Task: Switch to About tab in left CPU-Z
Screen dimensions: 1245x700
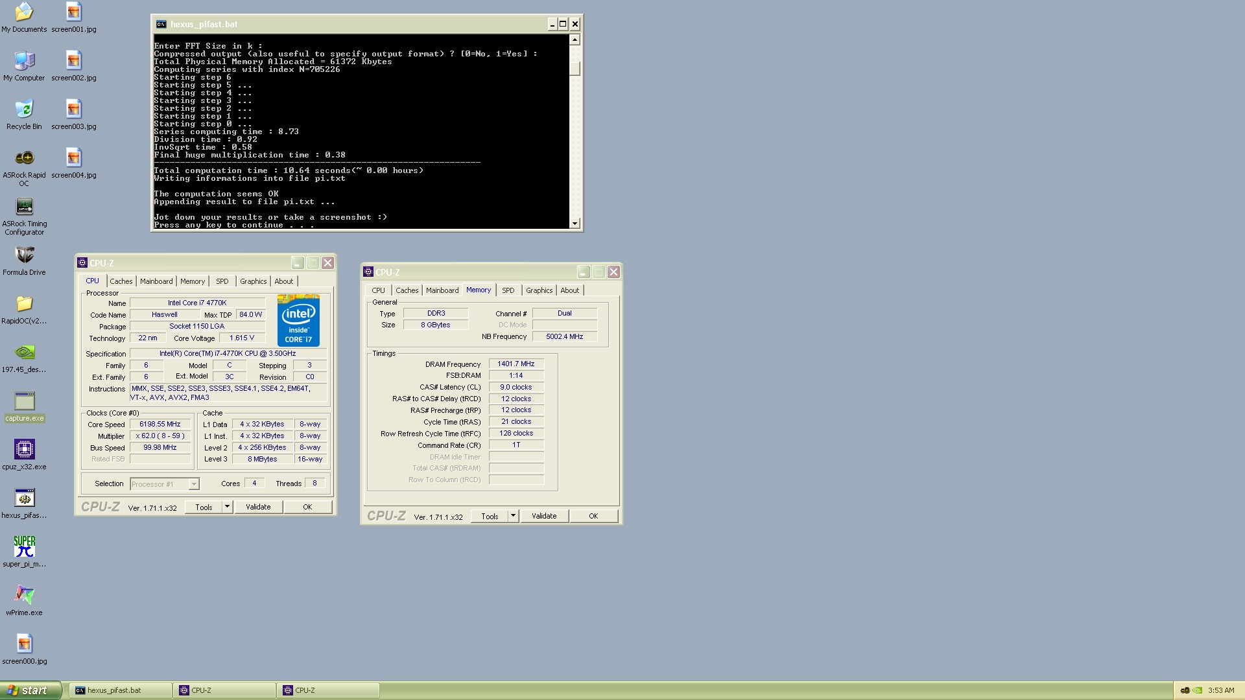Action: point(284,281)
